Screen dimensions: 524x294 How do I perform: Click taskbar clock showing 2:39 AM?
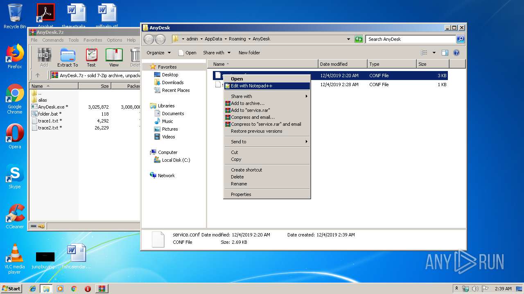click(503, 289)
